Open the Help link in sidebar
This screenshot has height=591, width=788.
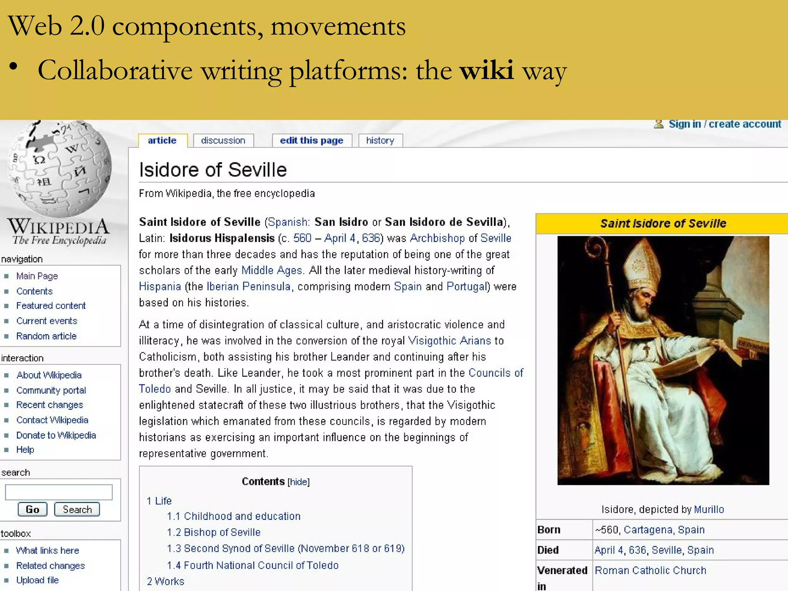25,449
